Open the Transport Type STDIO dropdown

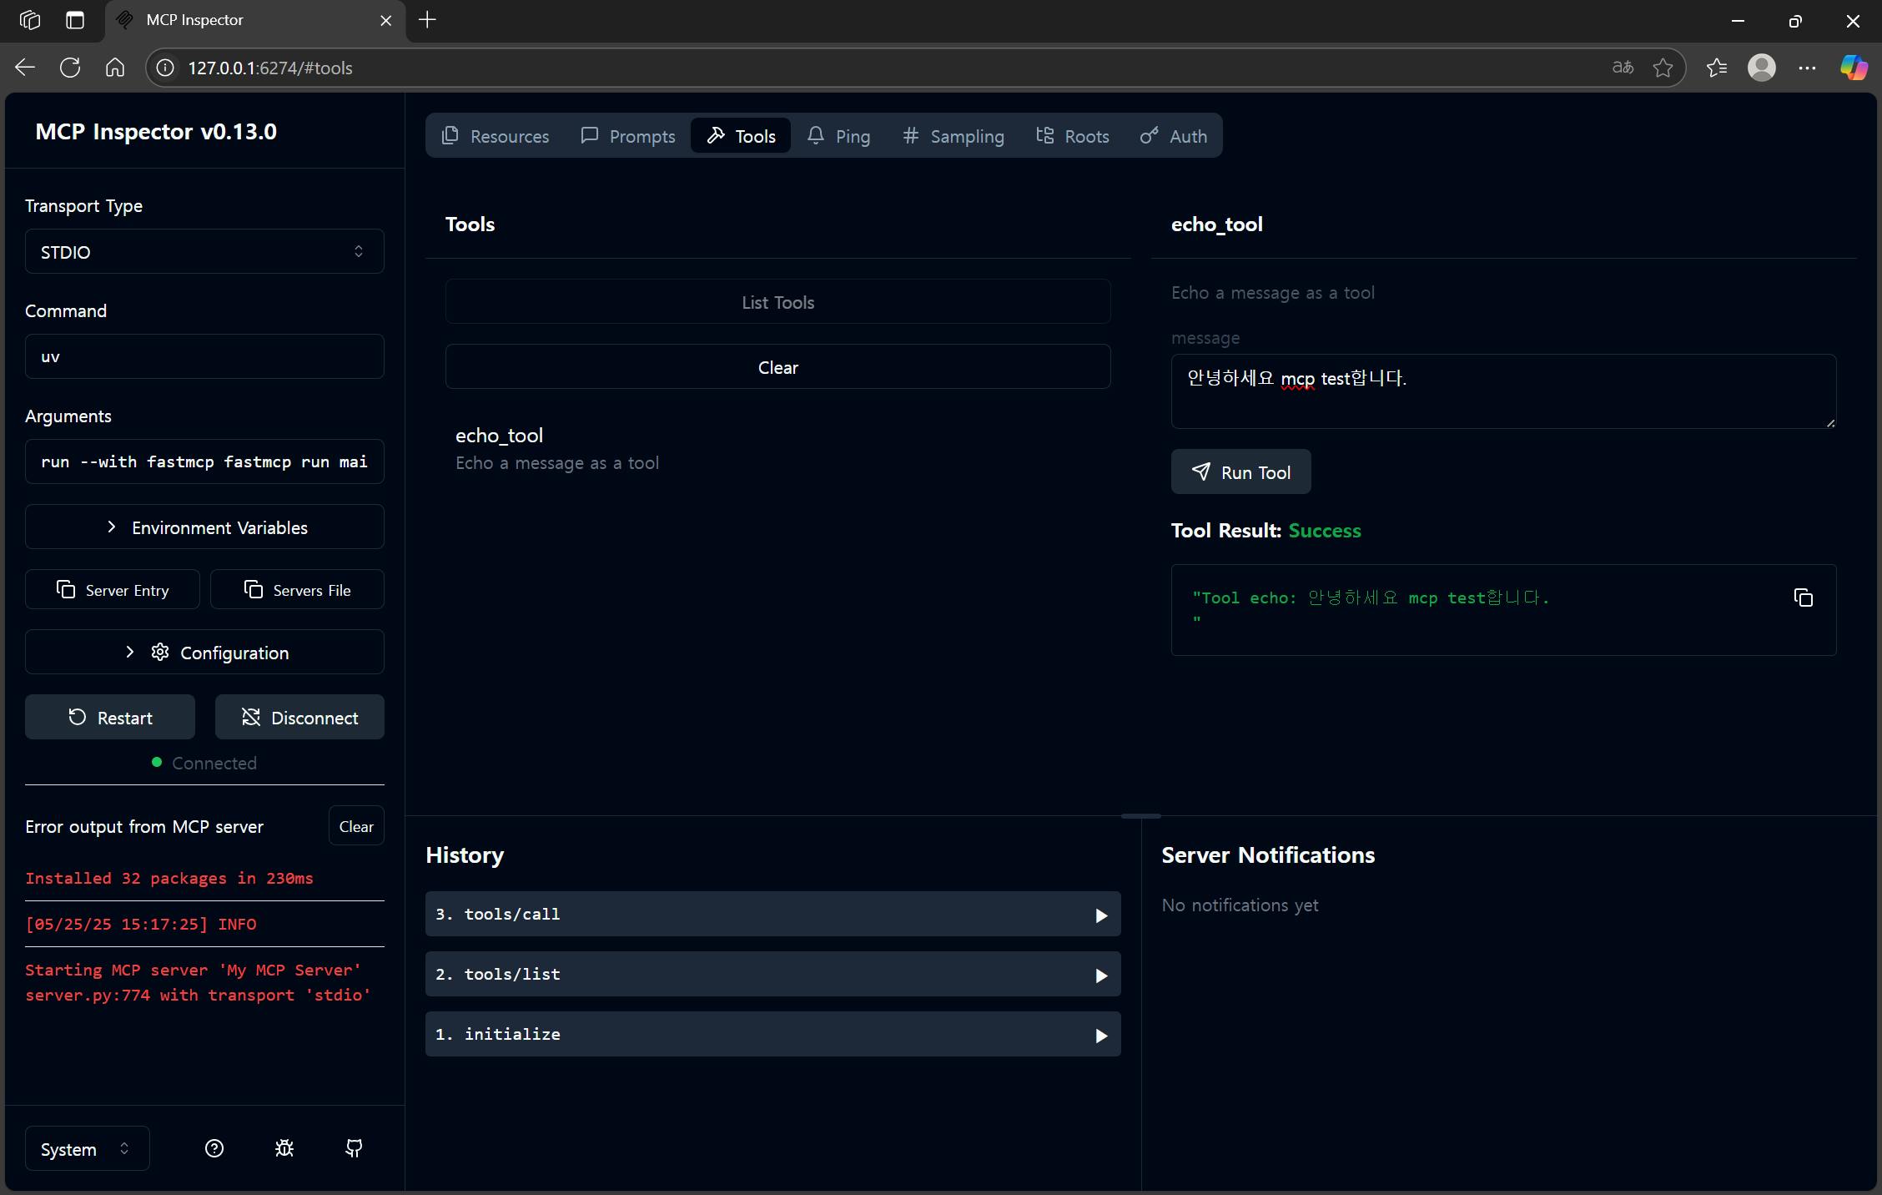(204, 252)
